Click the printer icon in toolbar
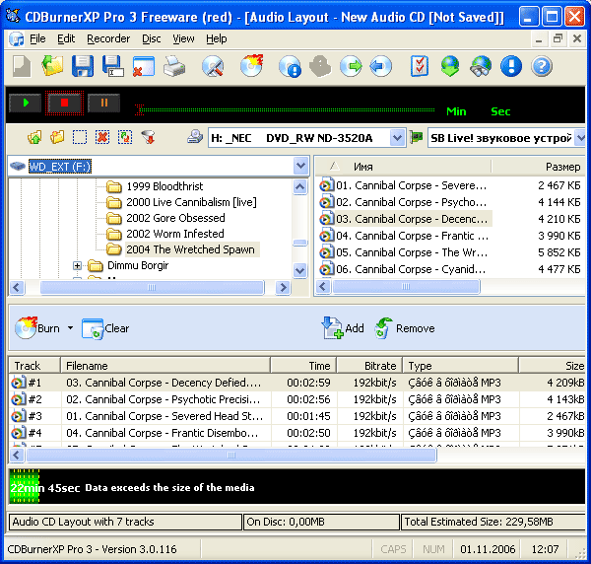Image resolution: width=591 pixels, height=564 pixels. pyautogui.click(x=174, y=66)
